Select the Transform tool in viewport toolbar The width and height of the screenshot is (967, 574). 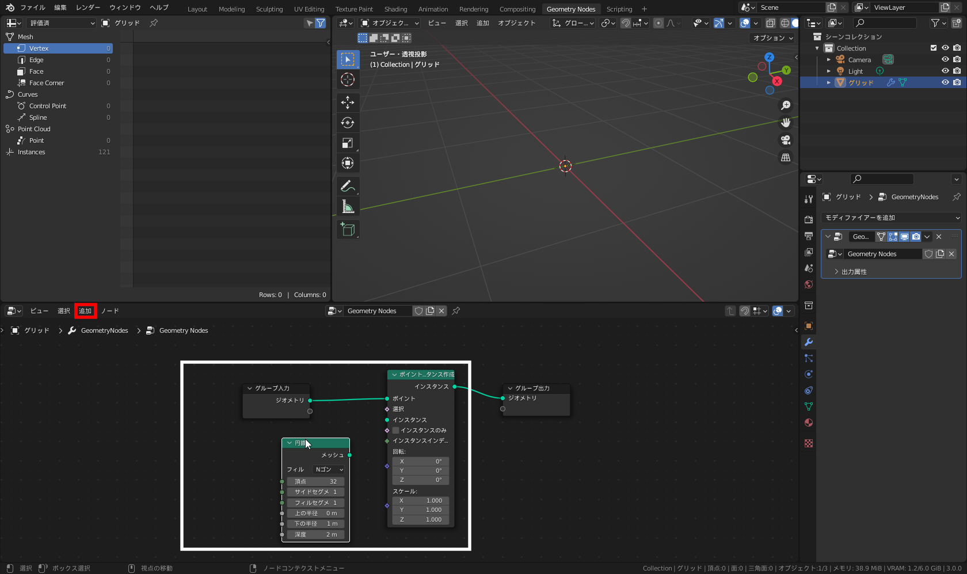pos(348,163)
